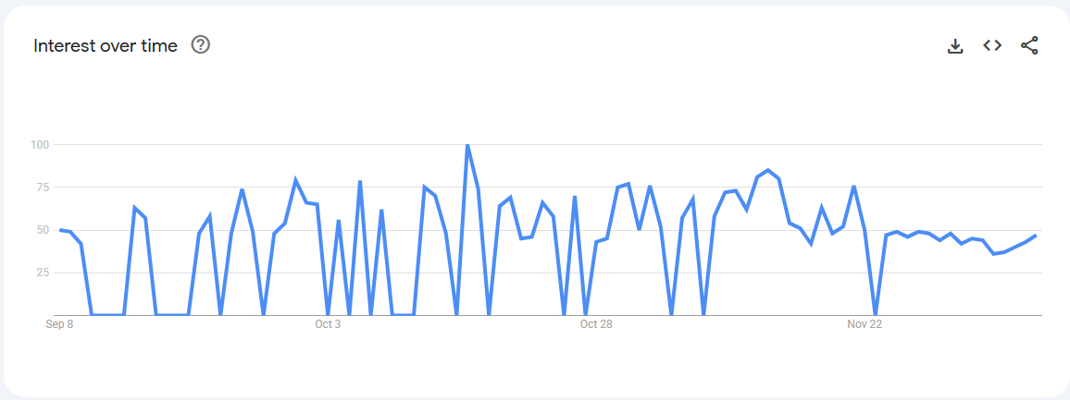Click the Oct 28 date label
1070x400 pixels.
(x=596, y=324)
